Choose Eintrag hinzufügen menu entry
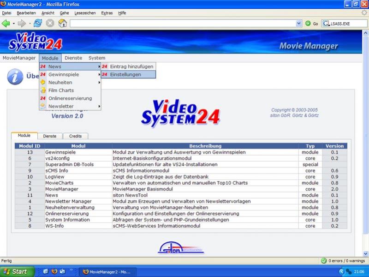Screen dimensions: 369x277 pos(129,66)
